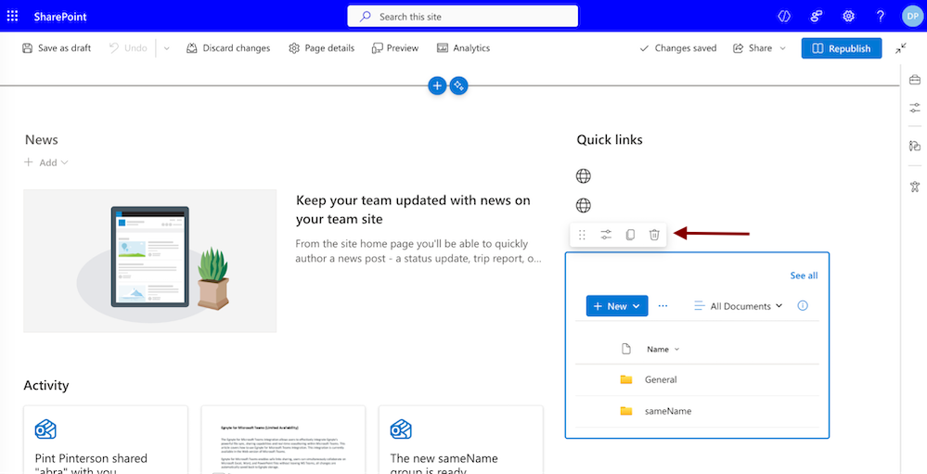
Task: Click the news placeholder illustration
Action: tap(150, 262)
